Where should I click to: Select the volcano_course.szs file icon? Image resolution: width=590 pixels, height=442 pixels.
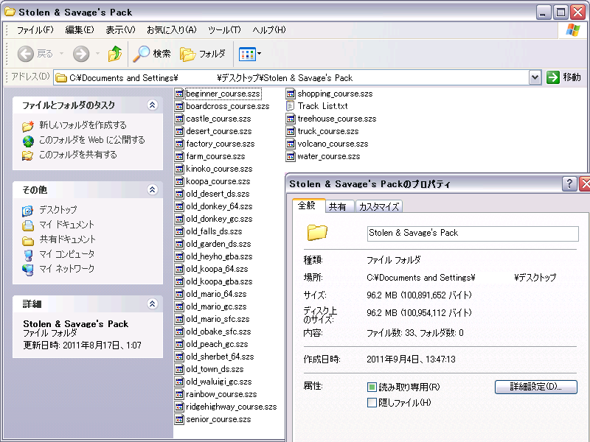[x=290, y=144]
